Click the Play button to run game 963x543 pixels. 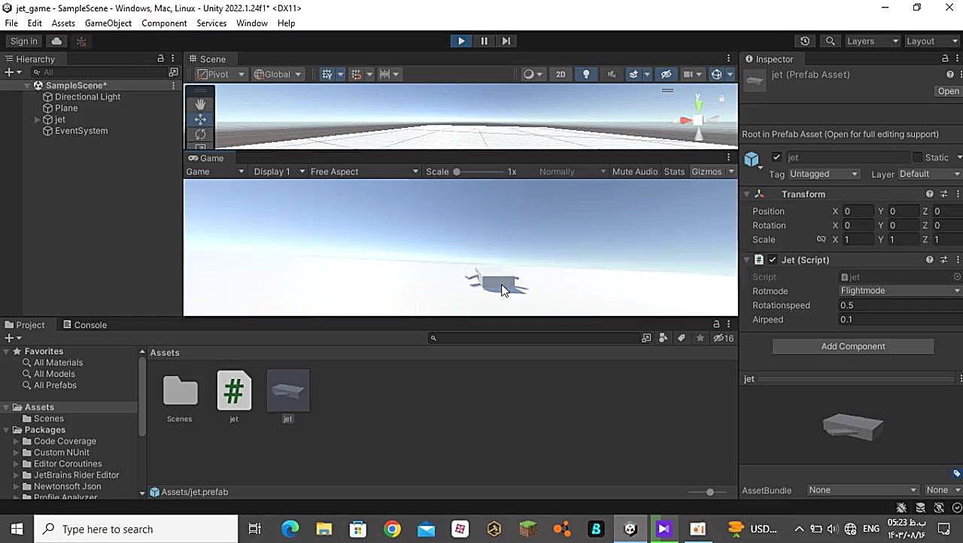(461, 41)
